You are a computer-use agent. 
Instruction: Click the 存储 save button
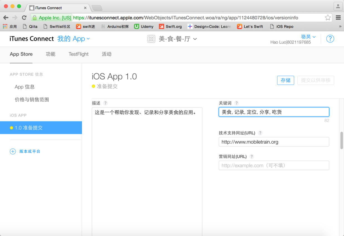coord(285,80)
